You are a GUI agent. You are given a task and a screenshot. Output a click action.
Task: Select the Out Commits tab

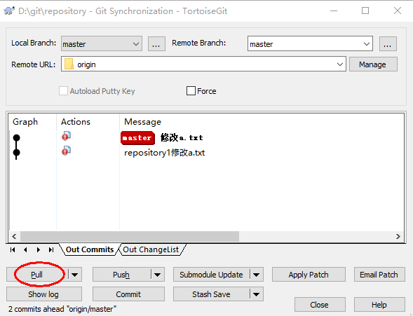(90, 249)
